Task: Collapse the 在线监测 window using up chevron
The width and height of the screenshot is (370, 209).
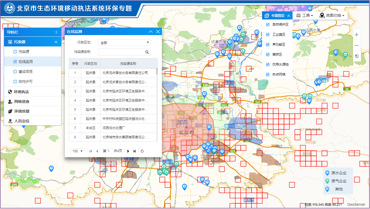Action: click(151, 32)
